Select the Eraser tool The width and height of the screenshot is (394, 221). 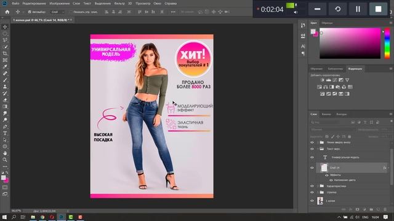click(5, 100)
